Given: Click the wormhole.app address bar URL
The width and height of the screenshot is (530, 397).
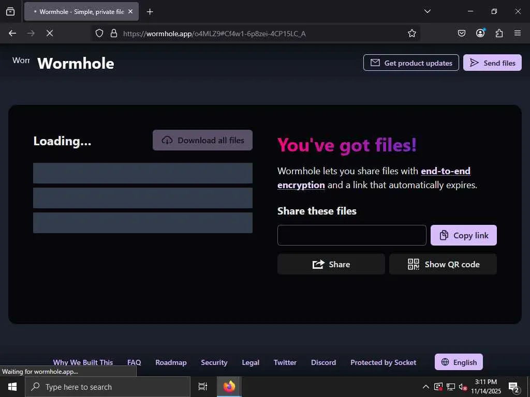Looking at the screenshot, I should click(214, 34).
